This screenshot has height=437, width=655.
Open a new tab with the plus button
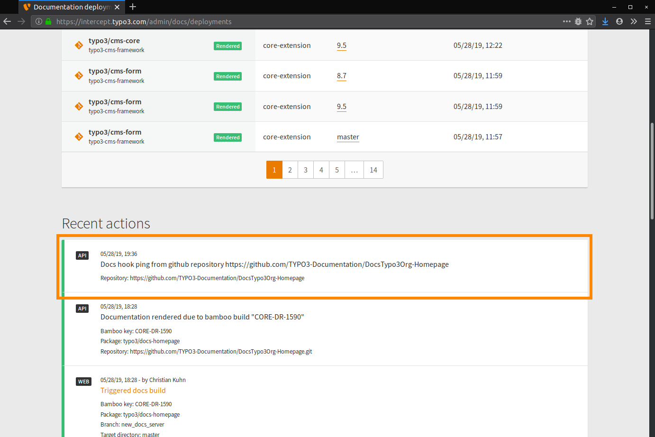pos(133,7)
